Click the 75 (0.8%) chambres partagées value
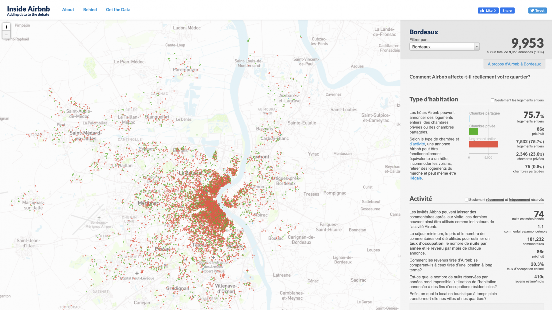Image resolution: width=552 pixels, height=310 pixels. click(534, 167)
